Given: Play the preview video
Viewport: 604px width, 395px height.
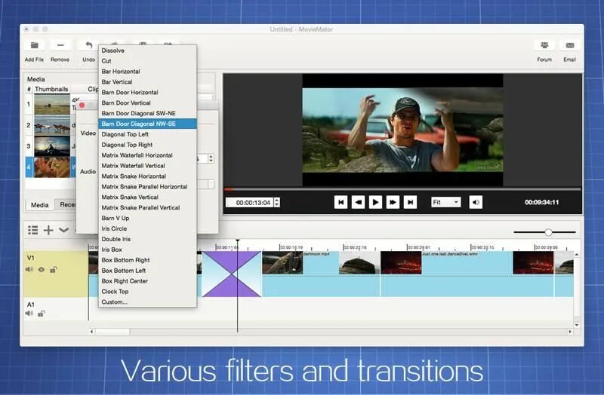Looking at the screenshot, I should [375, 202].
